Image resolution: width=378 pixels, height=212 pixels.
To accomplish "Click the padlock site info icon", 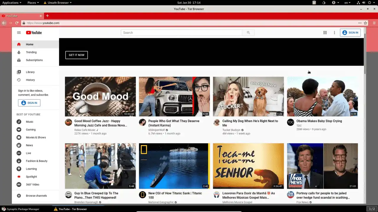I will pyautogui.click(x=24, y=23).
